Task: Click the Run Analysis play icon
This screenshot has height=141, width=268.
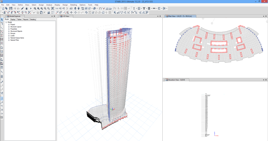Action: [31, 8]
